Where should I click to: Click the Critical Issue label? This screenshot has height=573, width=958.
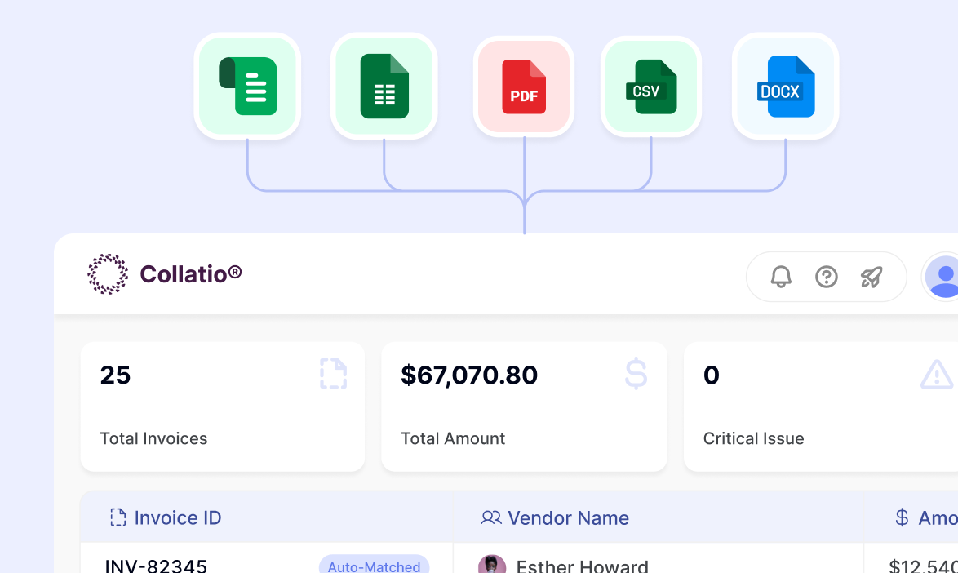coord(753,438)
